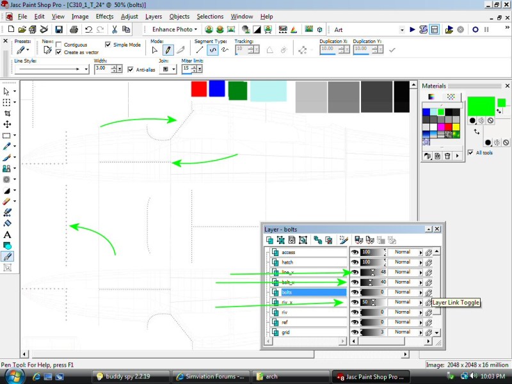Image resolution: width=512 pixels, height=384 pixels.
Task: Hide the access layer with eye icon
Action: coord(354,252)
